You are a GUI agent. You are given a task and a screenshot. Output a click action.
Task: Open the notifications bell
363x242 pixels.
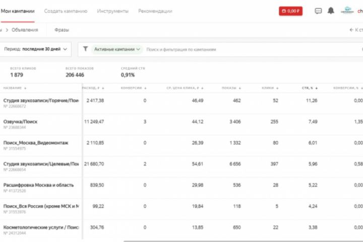331,11
